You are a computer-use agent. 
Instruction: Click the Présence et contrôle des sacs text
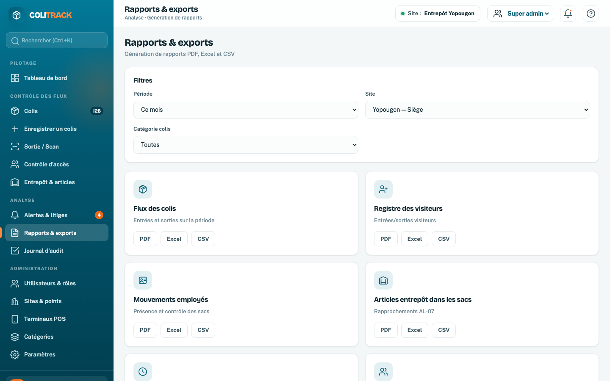click(171, 311)
